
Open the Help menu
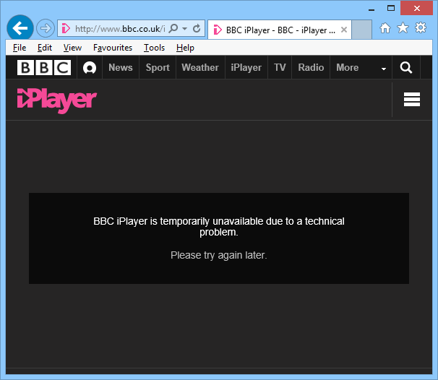pyautogui.click(x=185, y=48)
